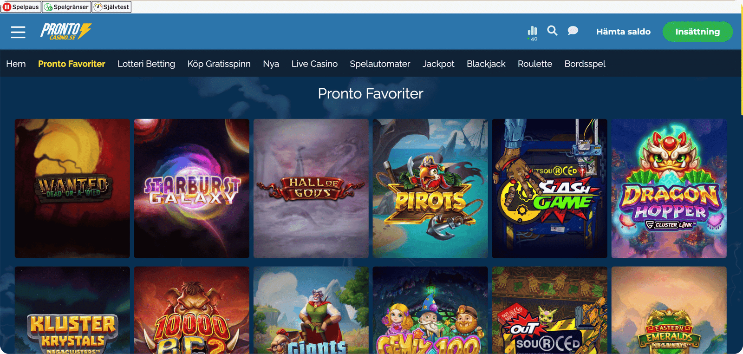Image resolution: width=743 pixels, height=354 pixels.
Task: Open the Hall of Gods game
Action: pyautogui.click(x=311, y=188)
